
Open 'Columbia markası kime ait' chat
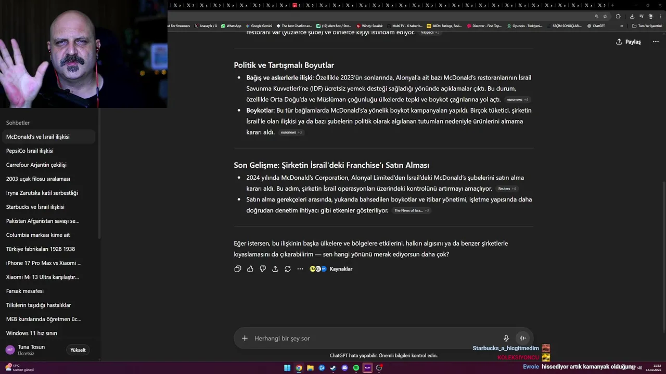coord(48,235)
